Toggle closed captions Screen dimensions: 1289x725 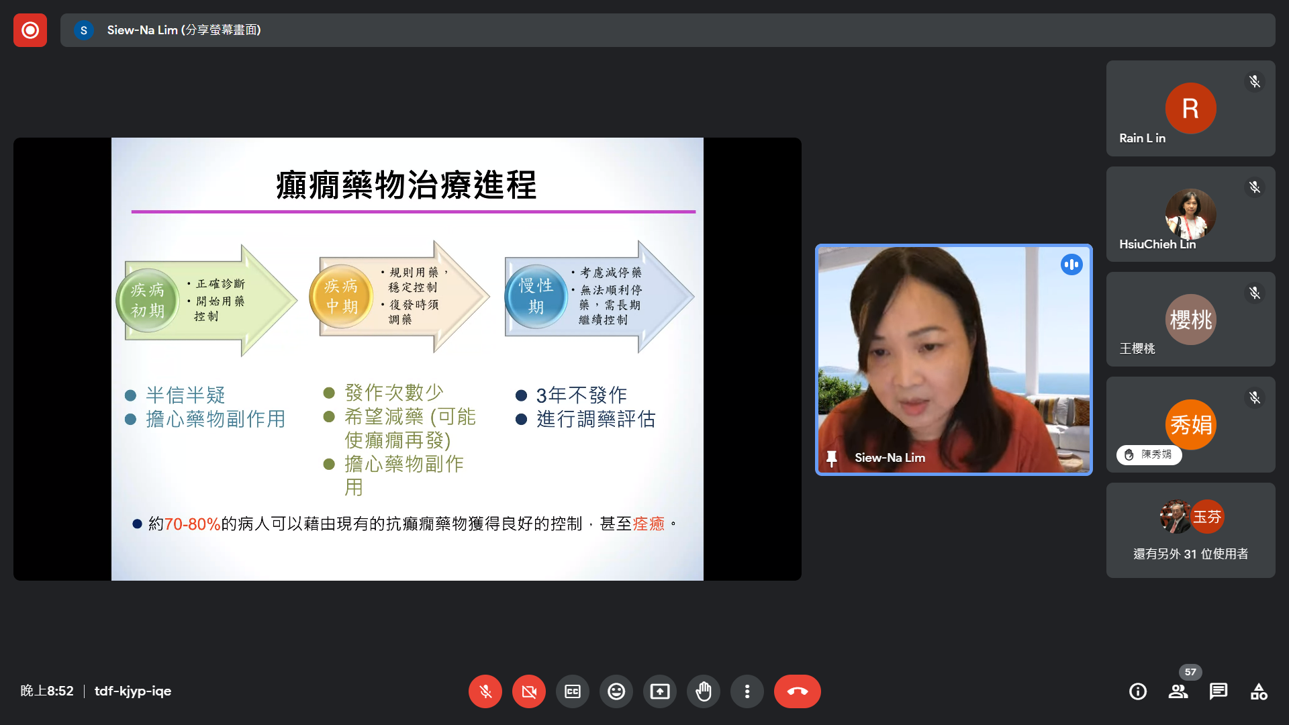tap(573, 691)
